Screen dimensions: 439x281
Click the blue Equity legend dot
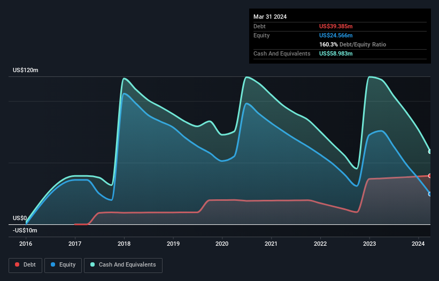pos(53,264)
